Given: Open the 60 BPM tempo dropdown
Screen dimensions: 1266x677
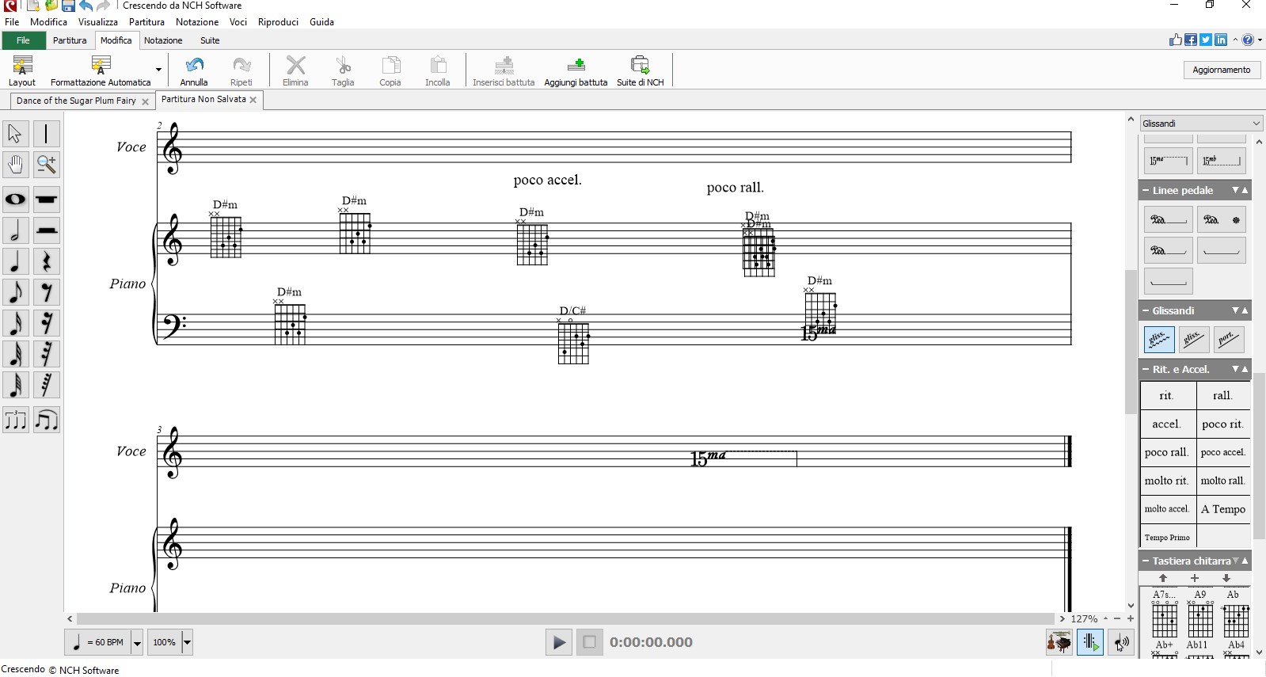Looking at the screenshot, I should point(137,642).
